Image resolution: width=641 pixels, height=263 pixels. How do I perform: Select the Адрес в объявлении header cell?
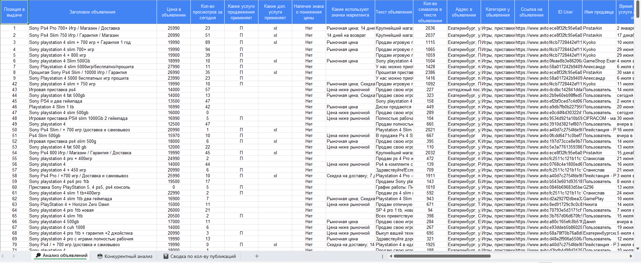[464, 12]
